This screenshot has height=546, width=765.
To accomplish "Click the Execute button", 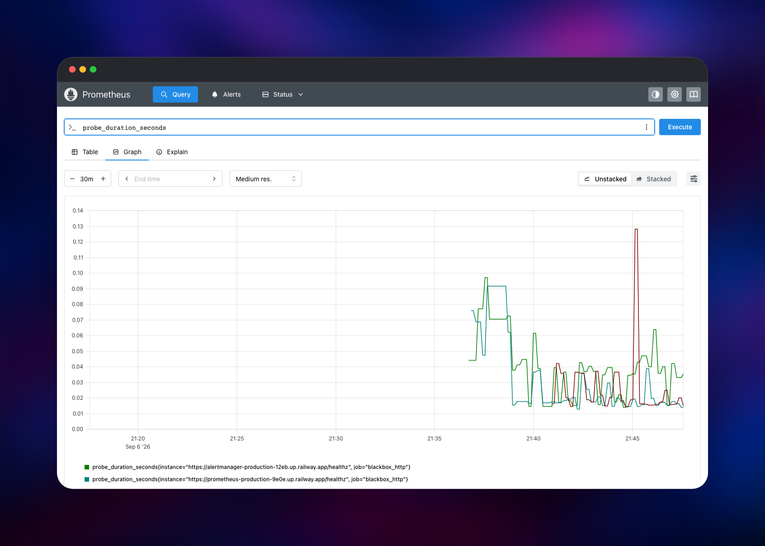I will (x=680, y=127).
